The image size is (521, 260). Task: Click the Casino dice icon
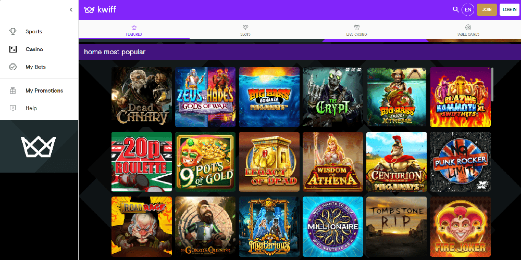[x=13, y=49]
